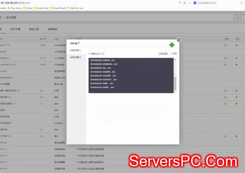The image size is (245, 173).
Task: Click the green move arrows icon
Action: coord(171,45)
